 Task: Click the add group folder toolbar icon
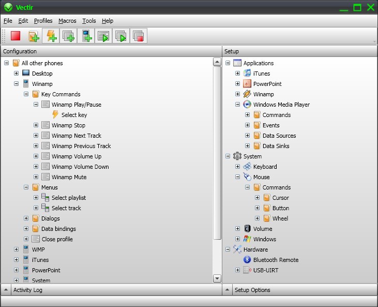tap(34, 36)
